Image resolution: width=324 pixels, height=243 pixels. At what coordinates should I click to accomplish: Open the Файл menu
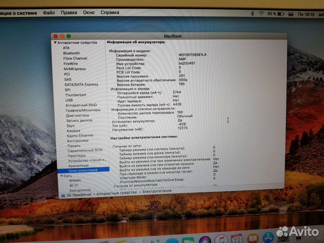pyautogui.click(x=49, y=13)
